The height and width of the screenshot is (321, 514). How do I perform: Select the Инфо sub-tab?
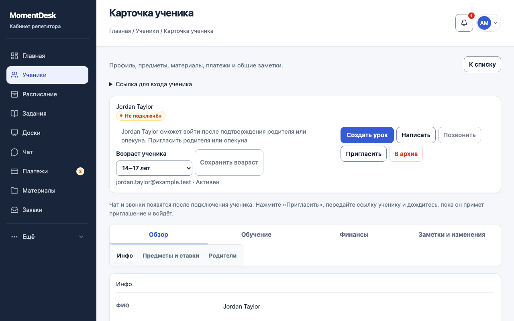(125, 256)
